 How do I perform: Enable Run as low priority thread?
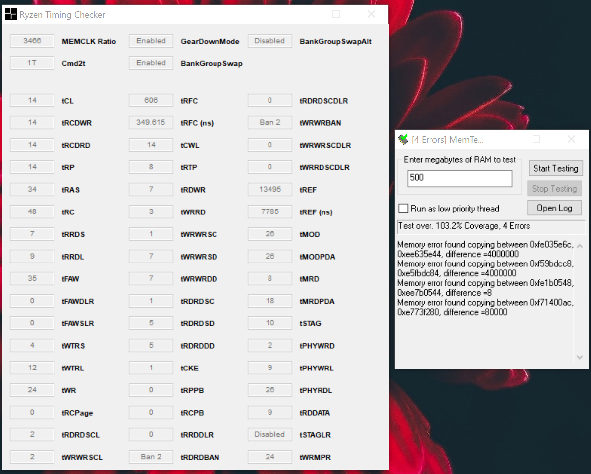403,209
